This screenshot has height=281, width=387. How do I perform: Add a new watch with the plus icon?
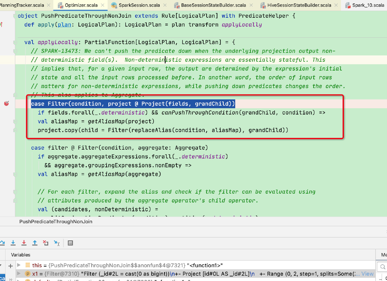[10, 266]
